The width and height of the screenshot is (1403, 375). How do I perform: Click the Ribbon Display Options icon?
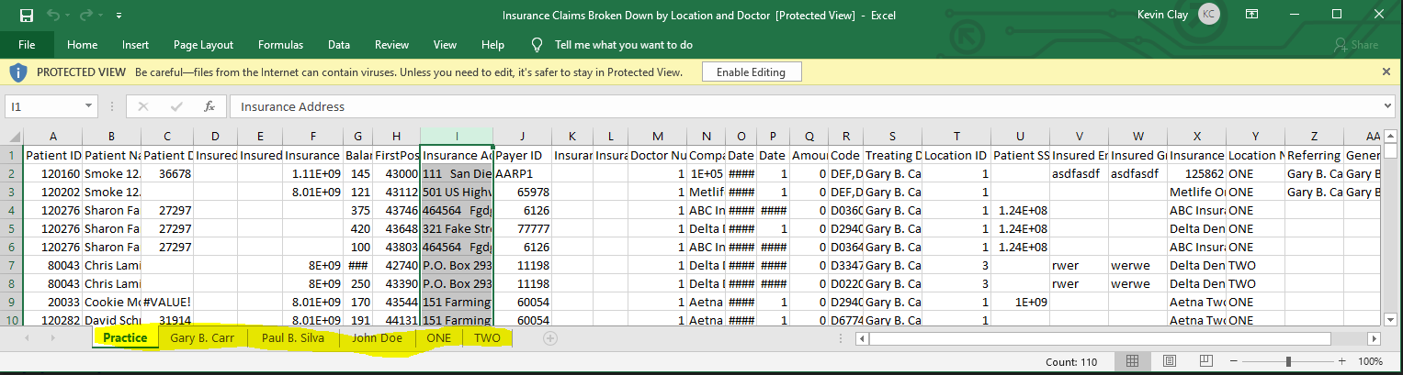1251,15
